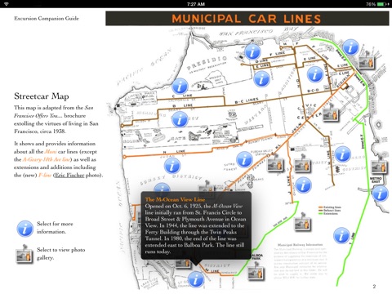392x294 pixels.
Task: Open the A-Geary-10th Ave line link
Action: pyautogui.click(x=47, y=159)
